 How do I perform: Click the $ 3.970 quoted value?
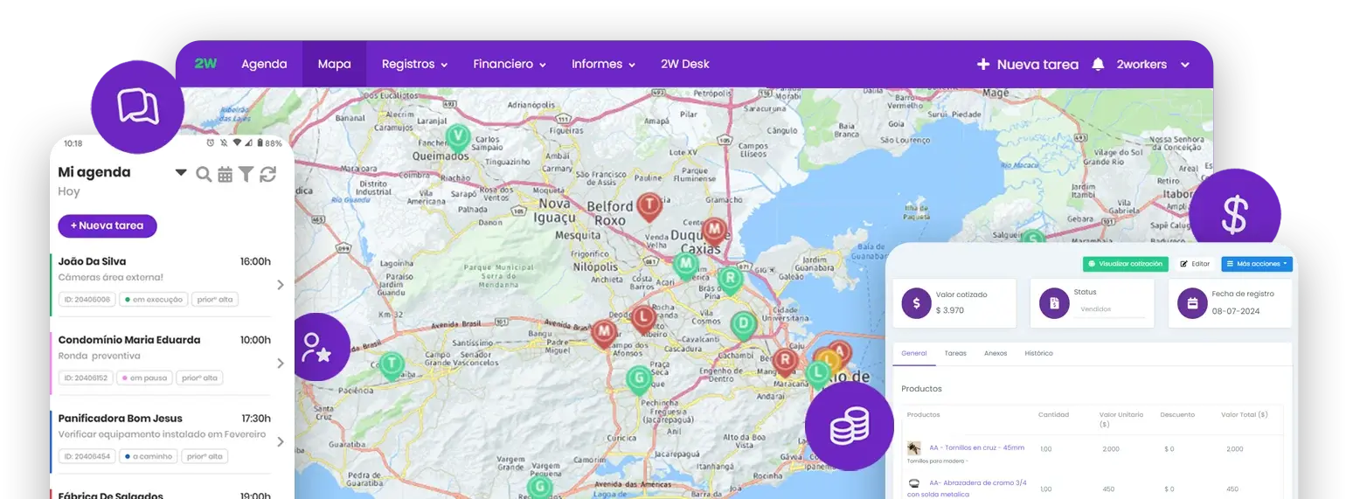coord(950,310)
